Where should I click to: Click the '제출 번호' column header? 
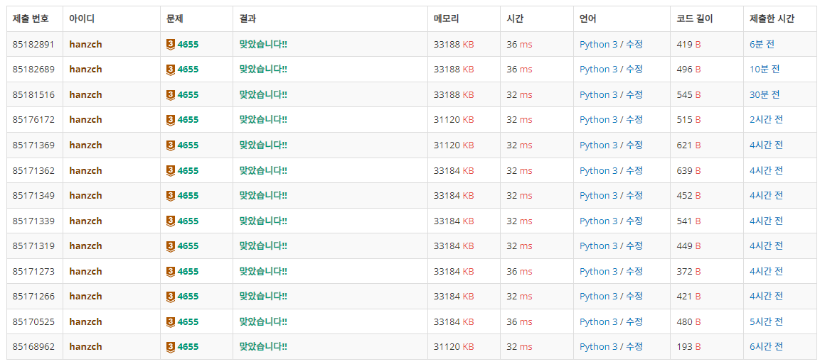[x=31, y=19]
